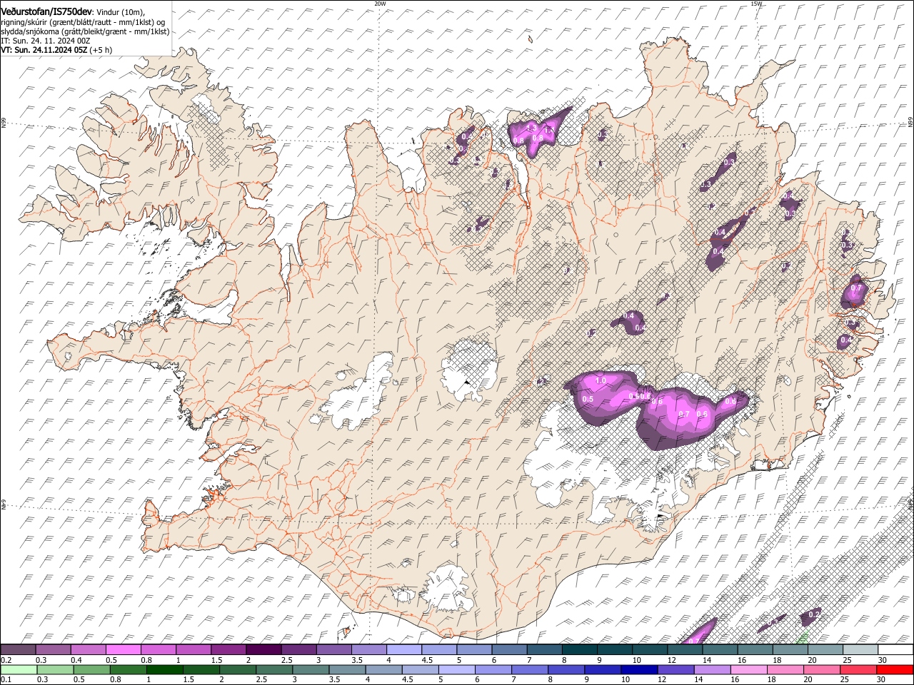The height and width of the screenshot is (685, 914).
Task: Select the hot pink swatch labeled 20 in lower legend
Action: coord(822,669)
